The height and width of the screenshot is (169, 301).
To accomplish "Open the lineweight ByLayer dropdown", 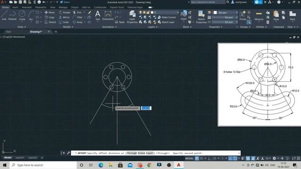I will (x=225, y=17).
